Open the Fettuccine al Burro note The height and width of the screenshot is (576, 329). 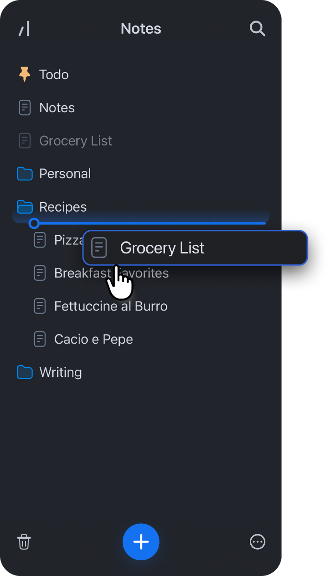[x=111, y=306]
